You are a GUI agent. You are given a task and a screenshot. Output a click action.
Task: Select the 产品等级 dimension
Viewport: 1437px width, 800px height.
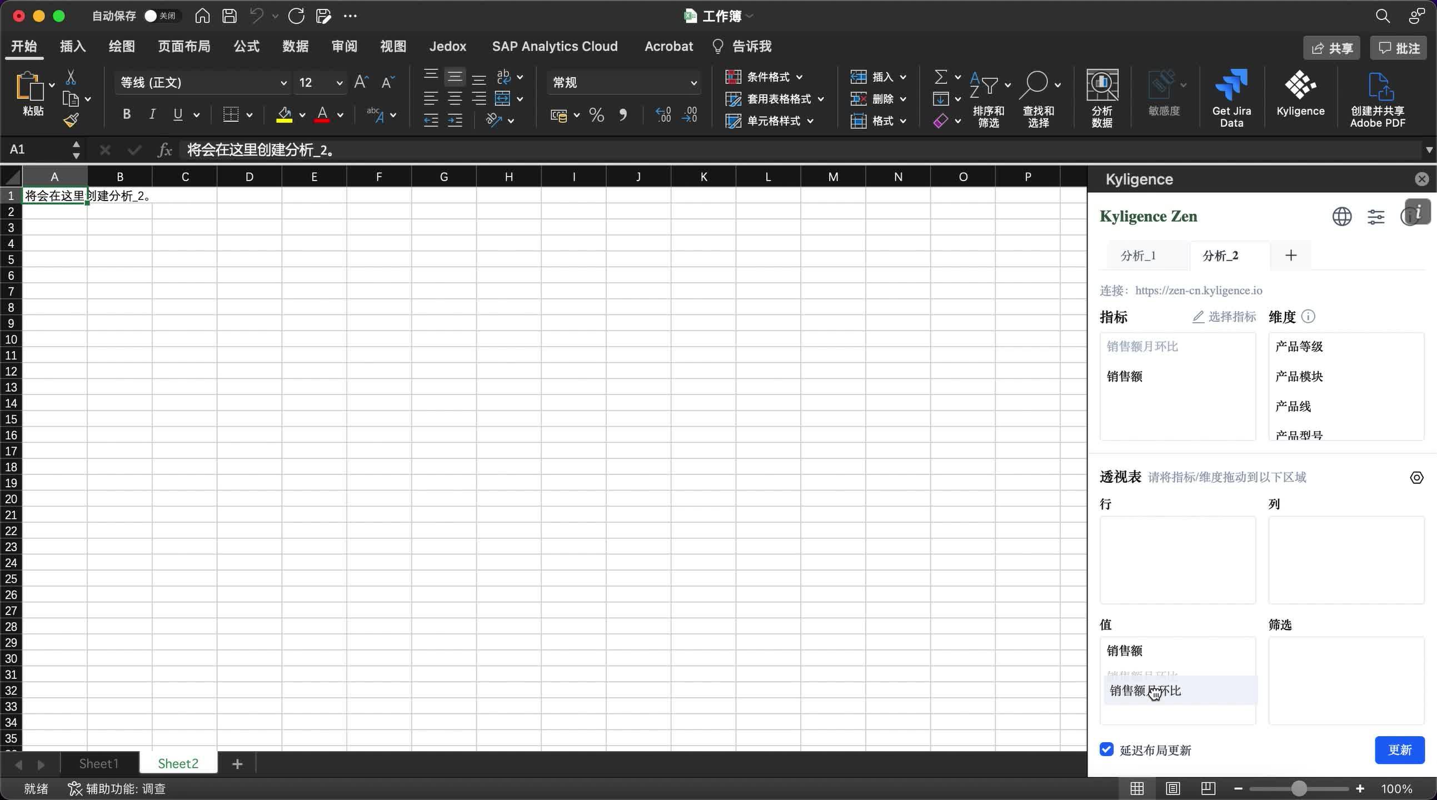tap(1299, 347)
